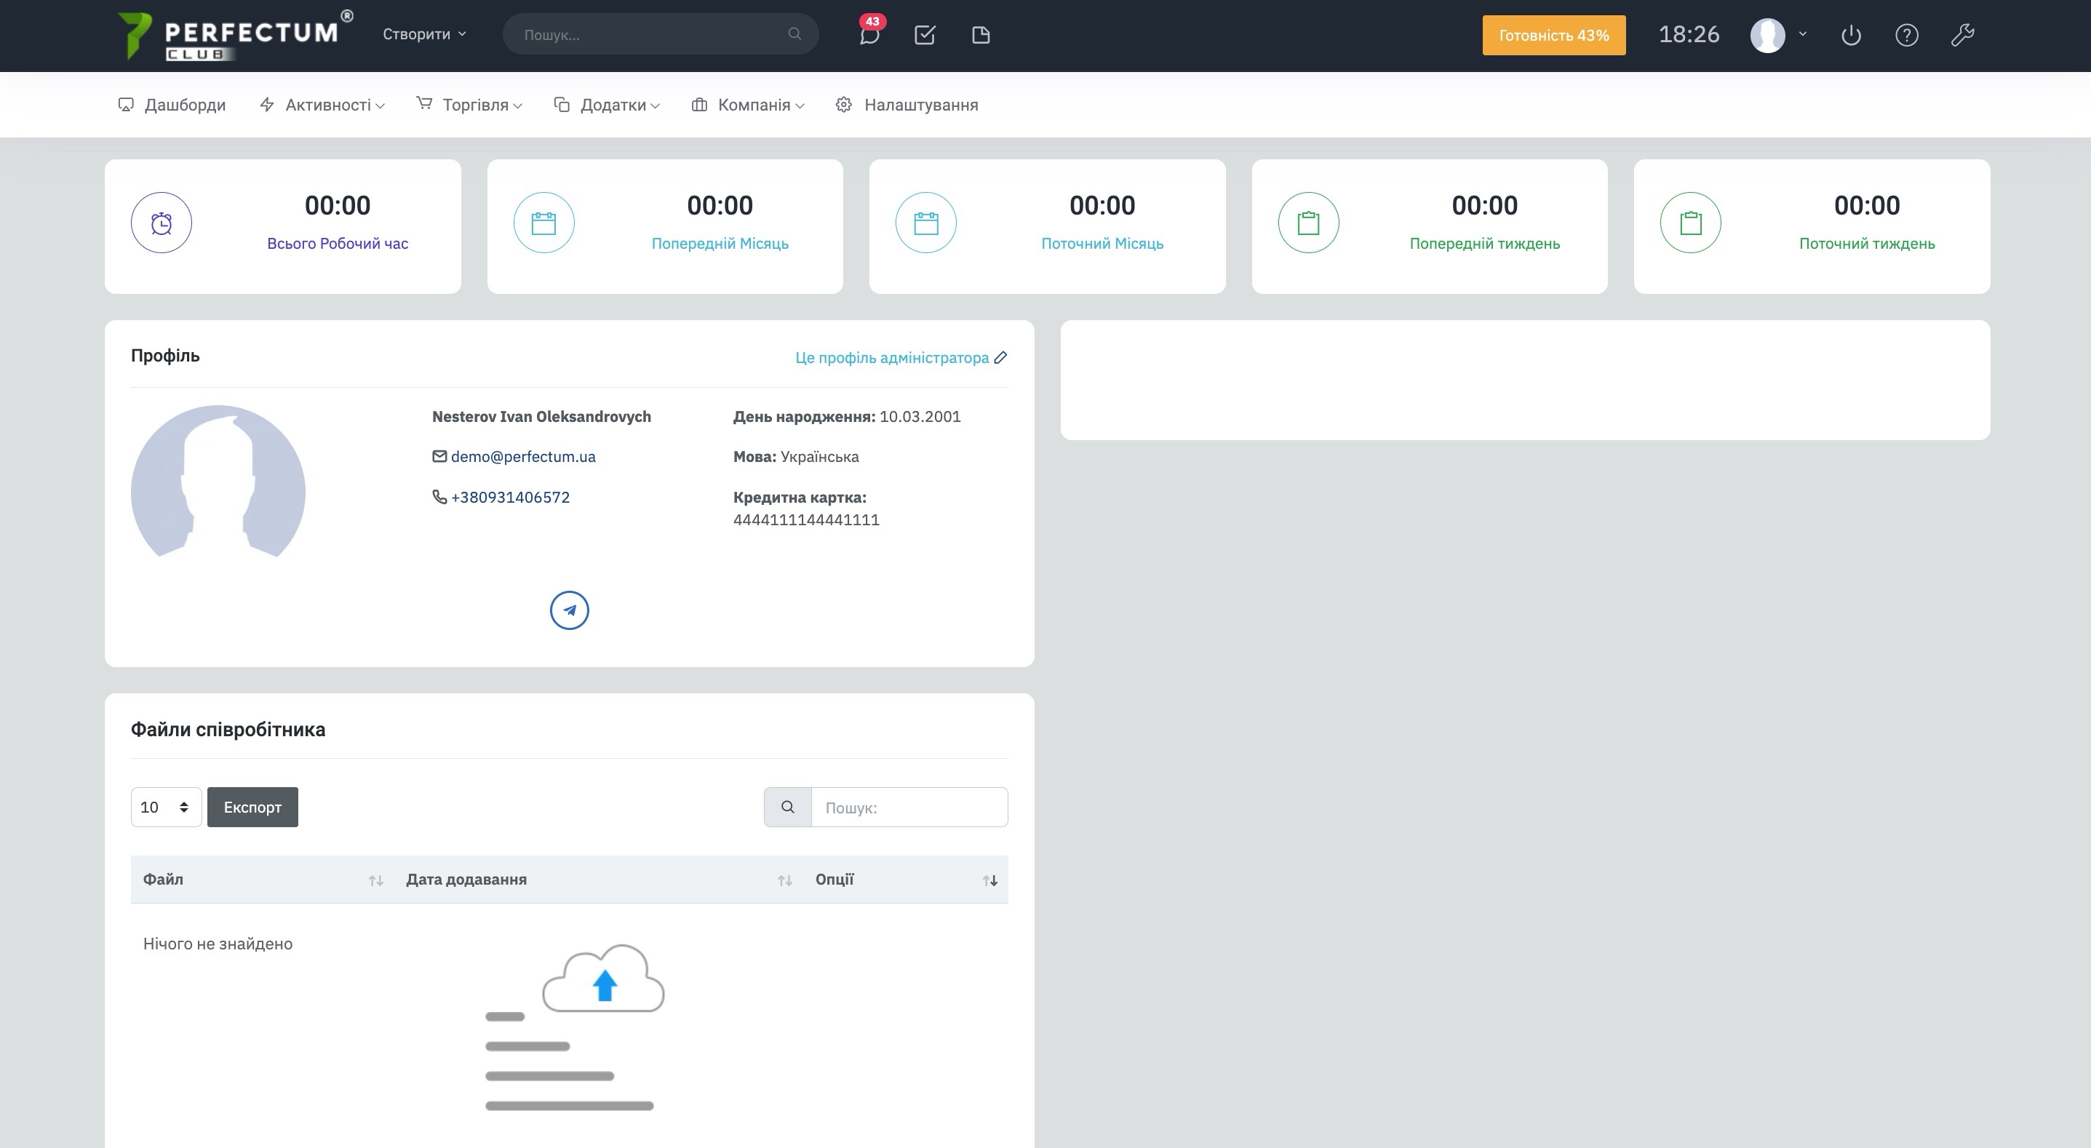2091x1148 pixels.
Task: Open the help question mark icon
Action: (x=1906, y=35)
